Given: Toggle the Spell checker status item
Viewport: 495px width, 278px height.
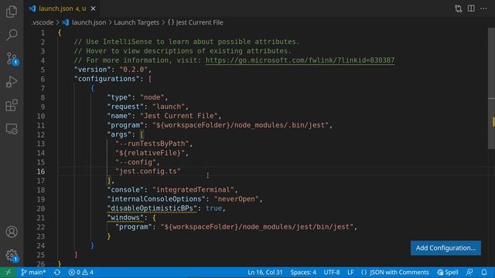Looking at the screenshot, I should coord(448,273).
